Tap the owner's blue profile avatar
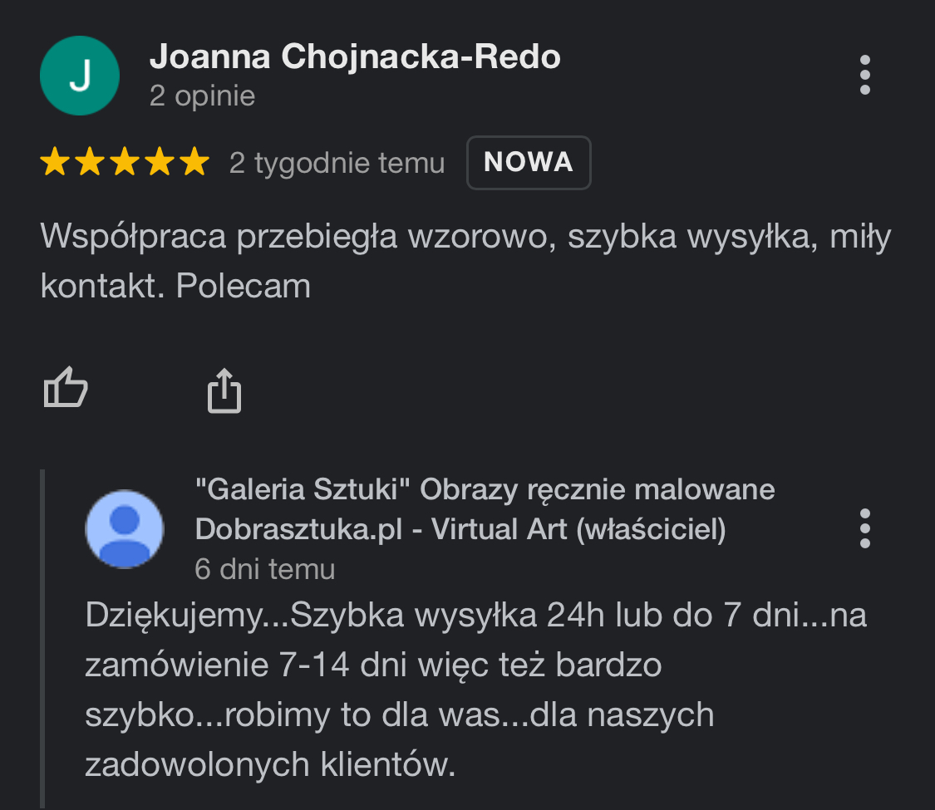935x810 pixels. point(125,529)
